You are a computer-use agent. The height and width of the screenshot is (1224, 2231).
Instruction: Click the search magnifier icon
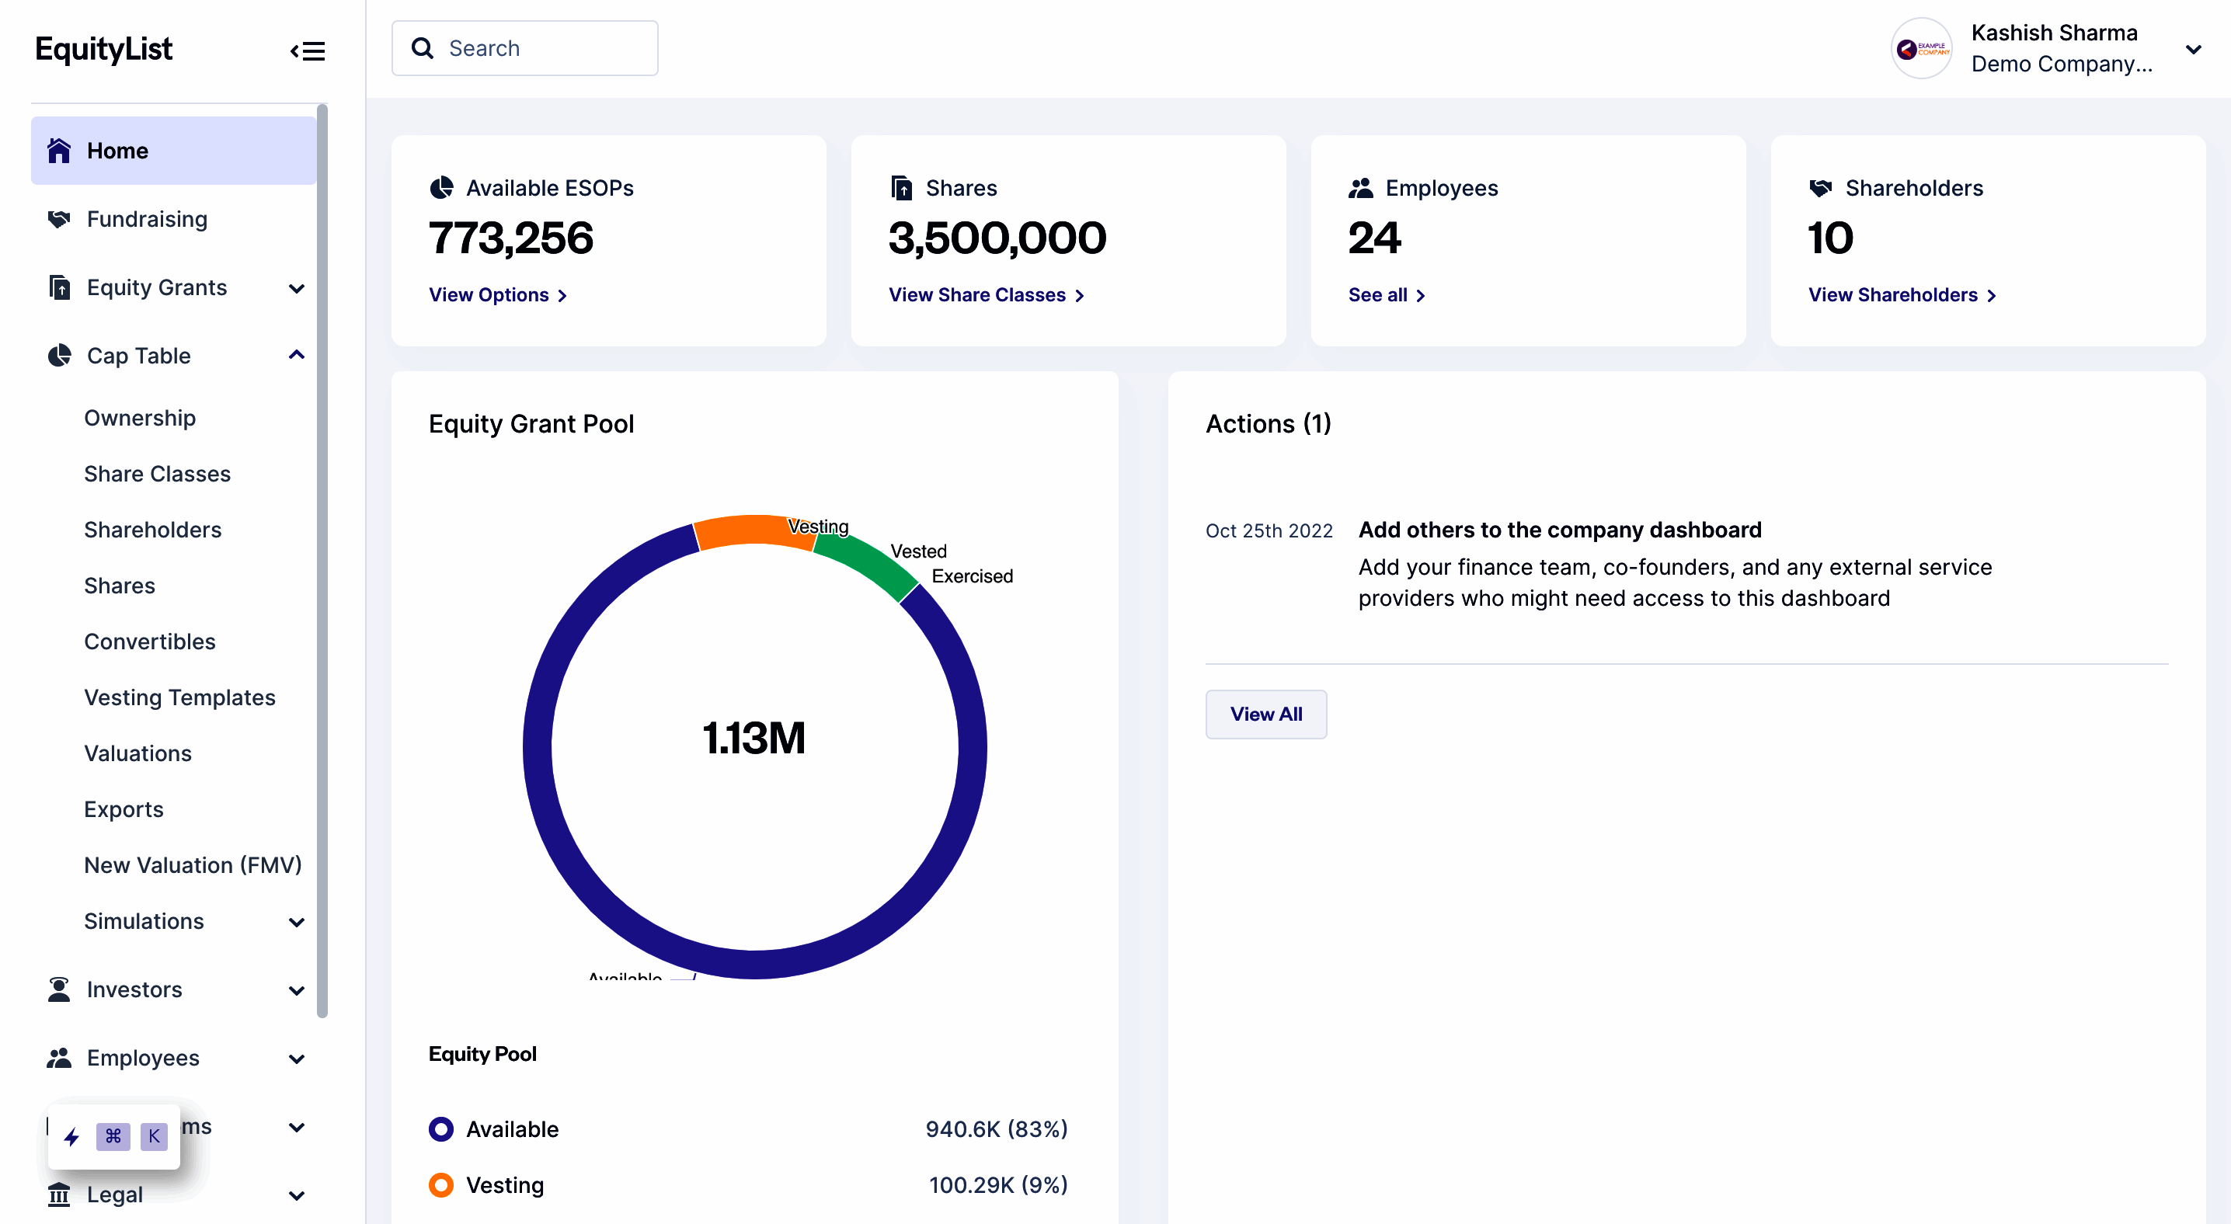[x=423, y=47]
